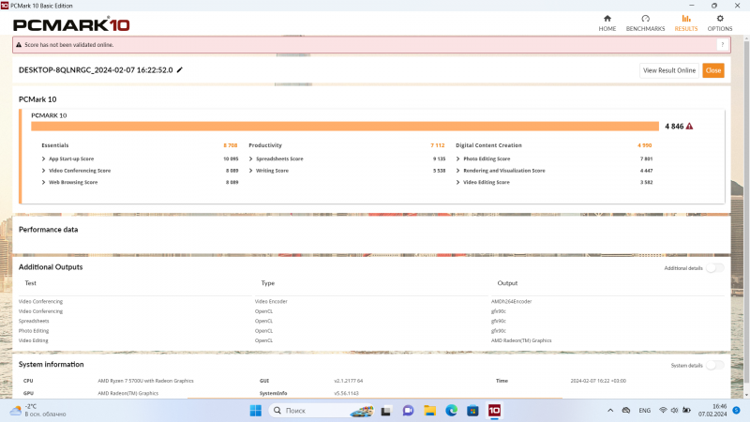Click View Result Online button
The image size is (750, 422).
point(669,70)
